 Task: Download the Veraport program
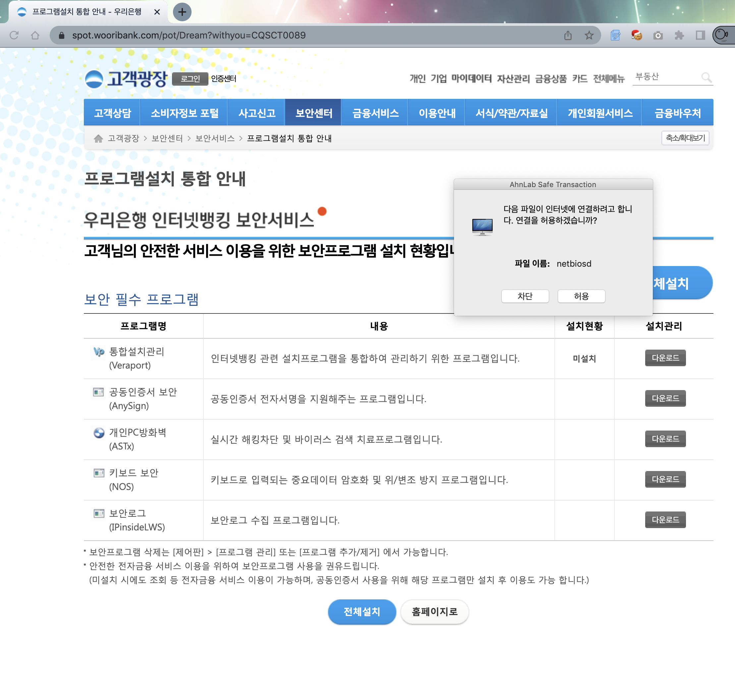pos(665,358)
